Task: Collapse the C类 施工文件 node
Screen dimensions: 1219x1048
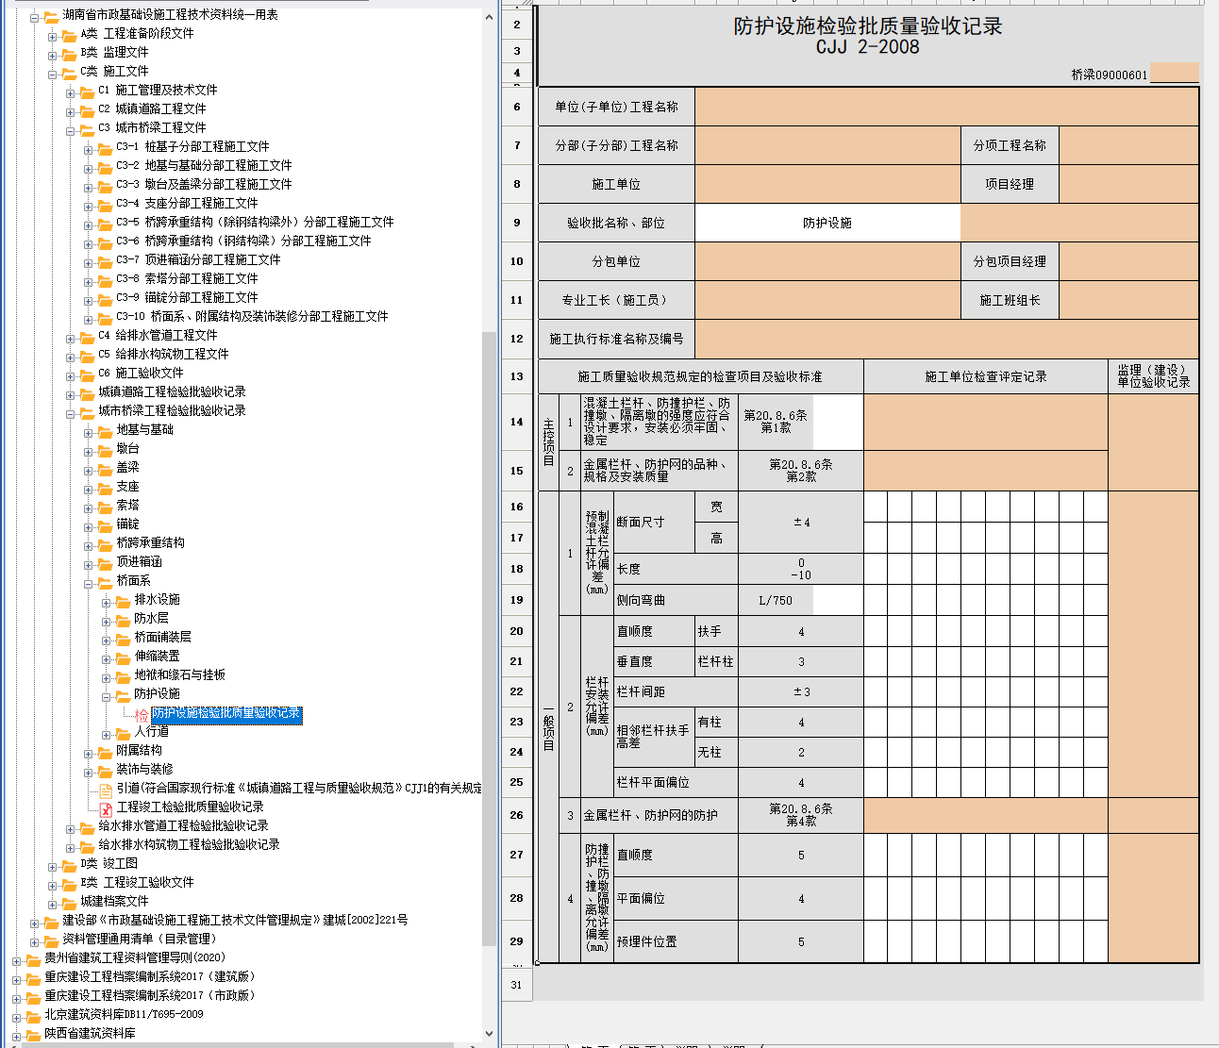Action: (53, 74)
